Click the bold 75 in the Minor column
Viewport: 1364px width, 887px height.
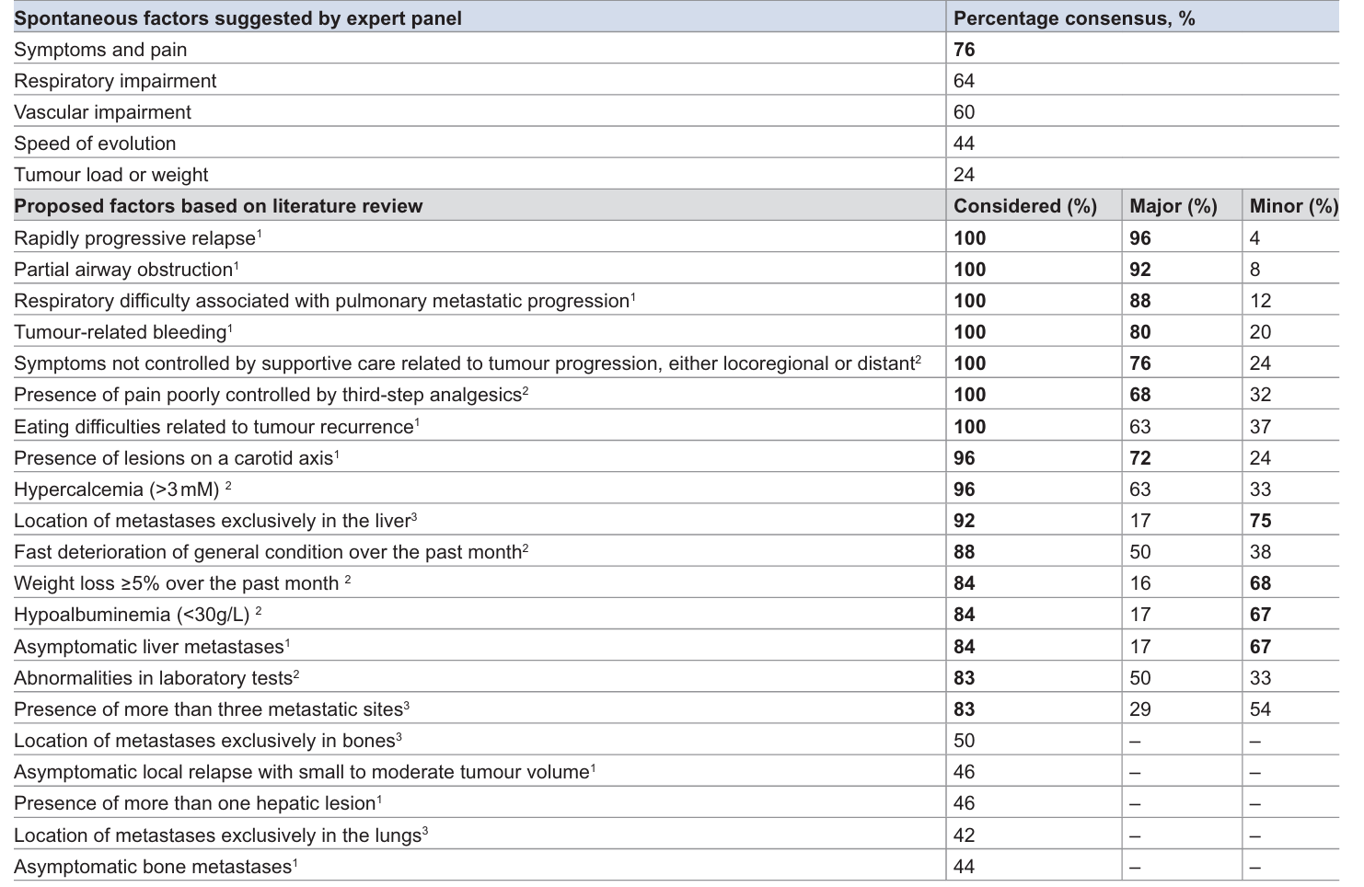[x=1260, y=521]
